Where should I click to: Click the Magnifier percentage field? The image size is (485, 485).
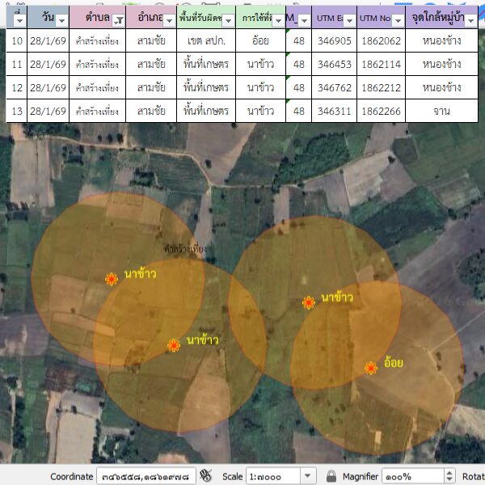(411, 476)
